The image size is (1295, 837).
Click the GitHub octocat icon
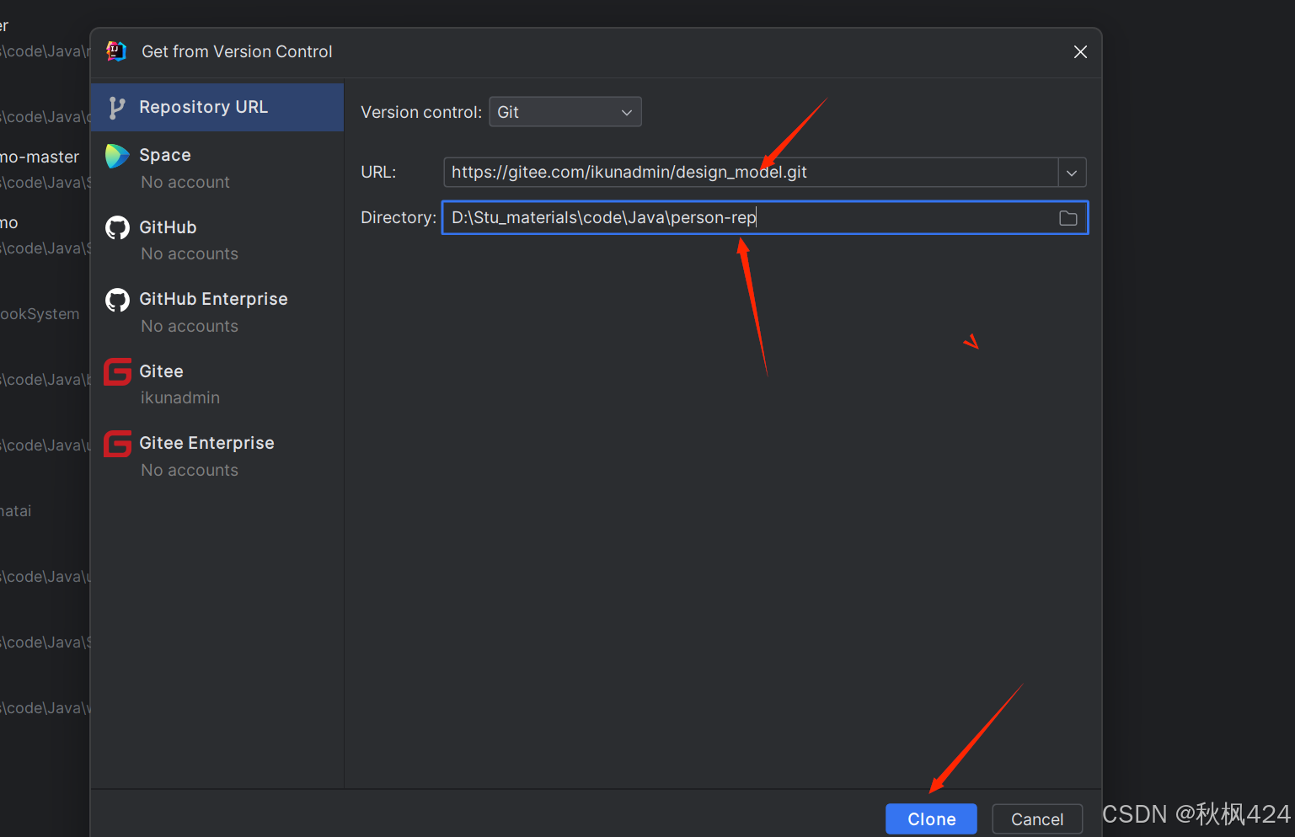click(117, 227)
